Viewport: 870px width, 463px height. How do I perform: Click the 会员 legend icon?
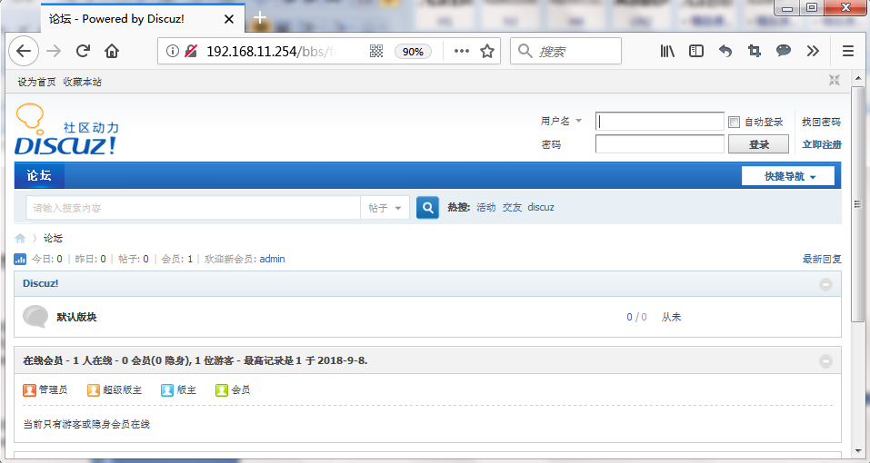click(222, 389)
